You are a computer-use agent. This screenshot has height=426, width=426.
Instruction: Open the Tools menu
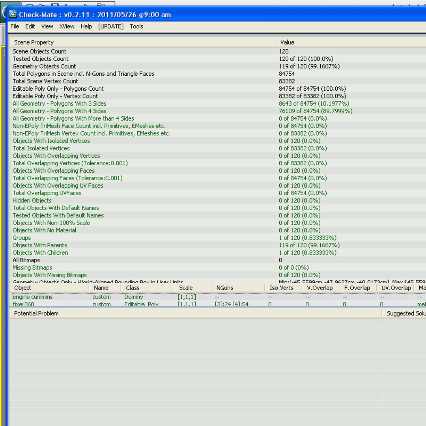pyautogui.click(x=136, y=26)
